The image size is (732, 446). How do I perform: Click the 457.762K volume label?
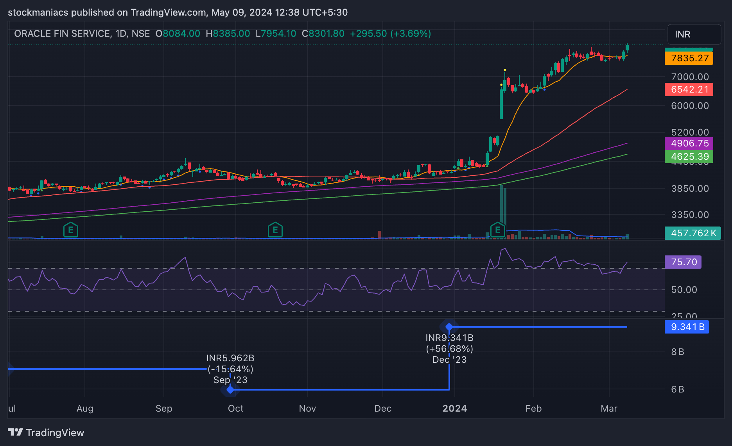pos(693,233)
